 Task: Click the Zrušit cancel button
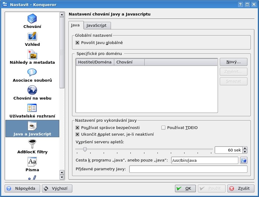click(x=241, y=189)
